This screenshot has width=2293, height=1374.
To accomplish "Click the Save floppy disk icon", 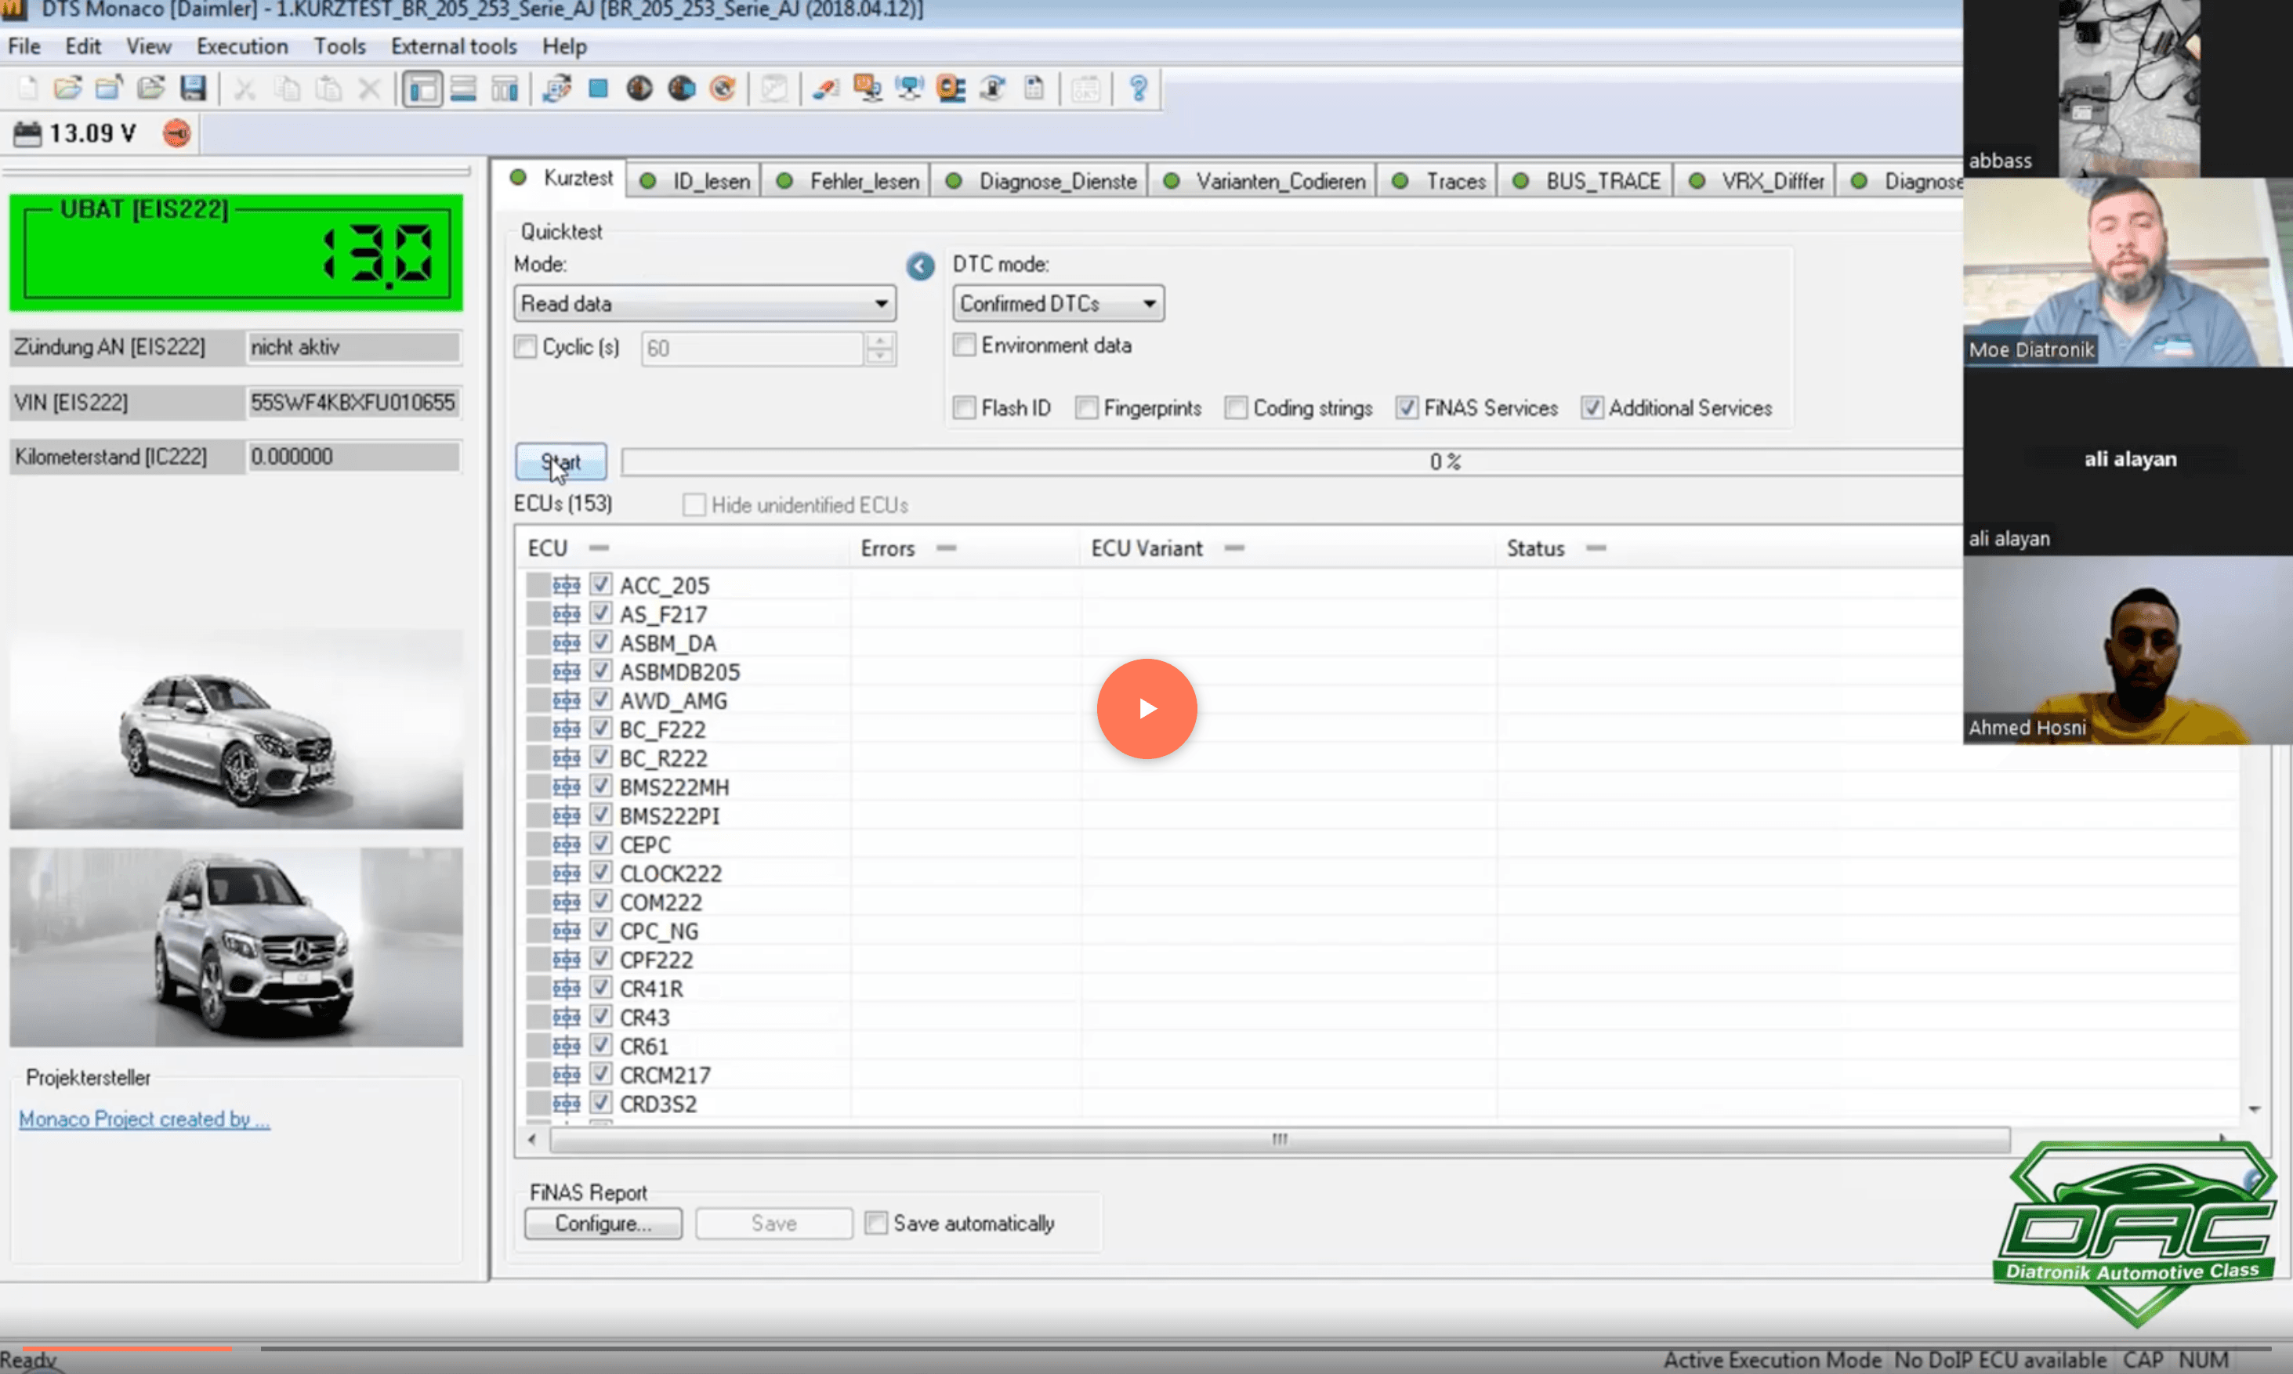I will tap(193, 89).
